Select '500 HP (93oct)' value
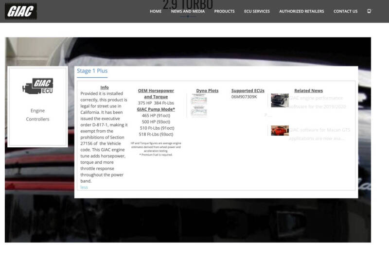This screenshot has height=261, width=389. point(156,122)
